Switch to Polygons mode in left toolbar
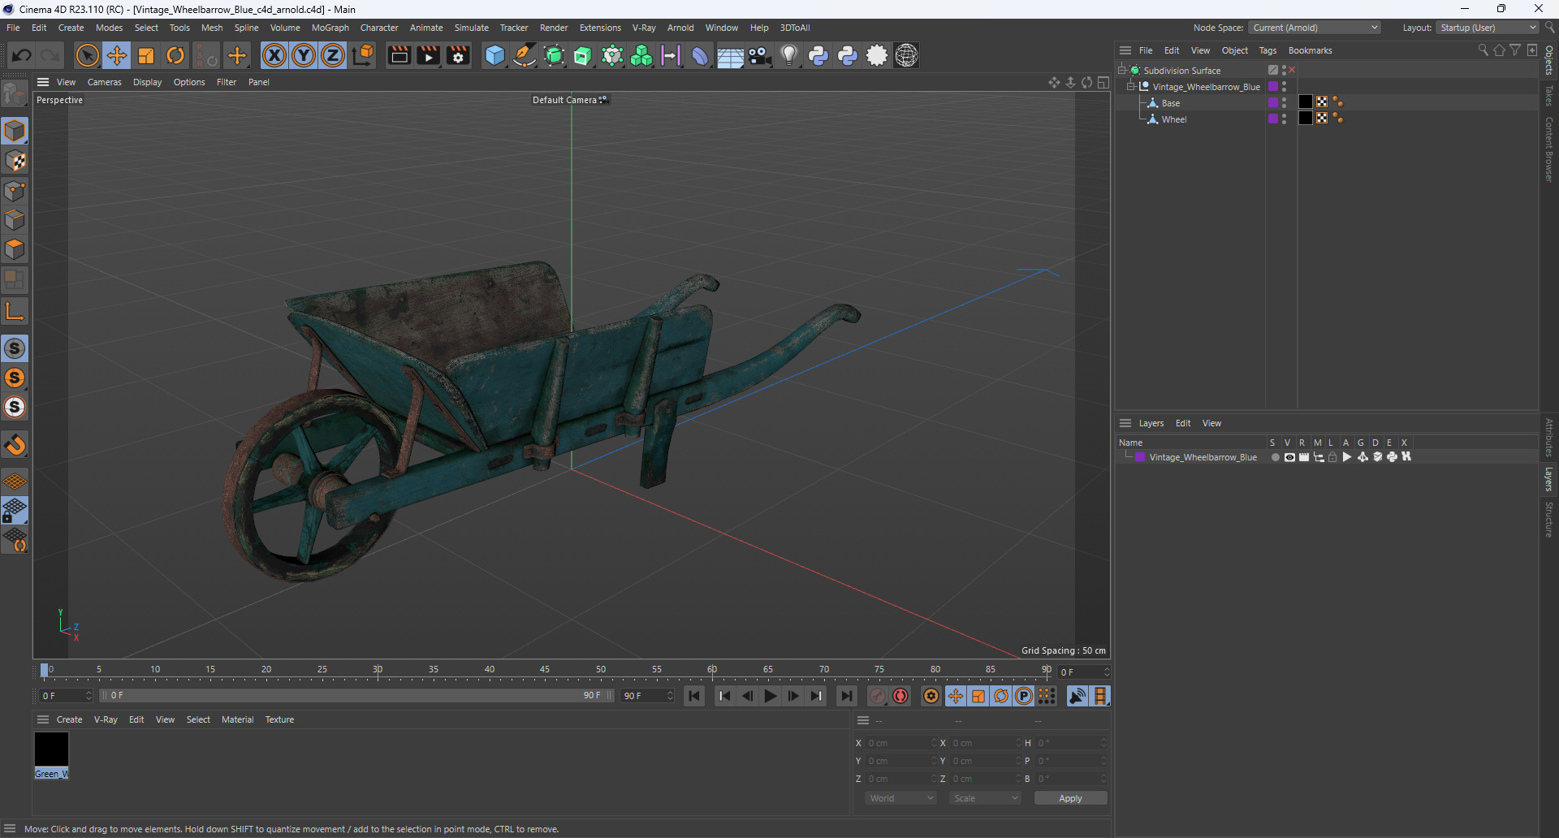The image size is (1559, 838). (15, 249)
